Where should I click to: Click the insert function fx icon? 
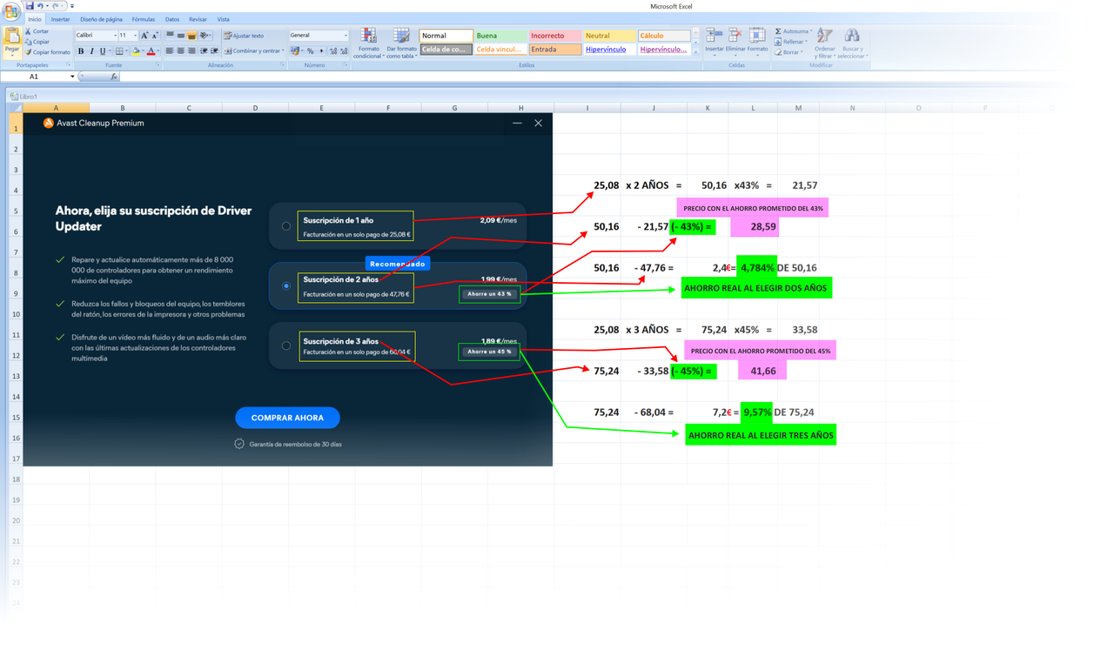(x=113, y=77)
